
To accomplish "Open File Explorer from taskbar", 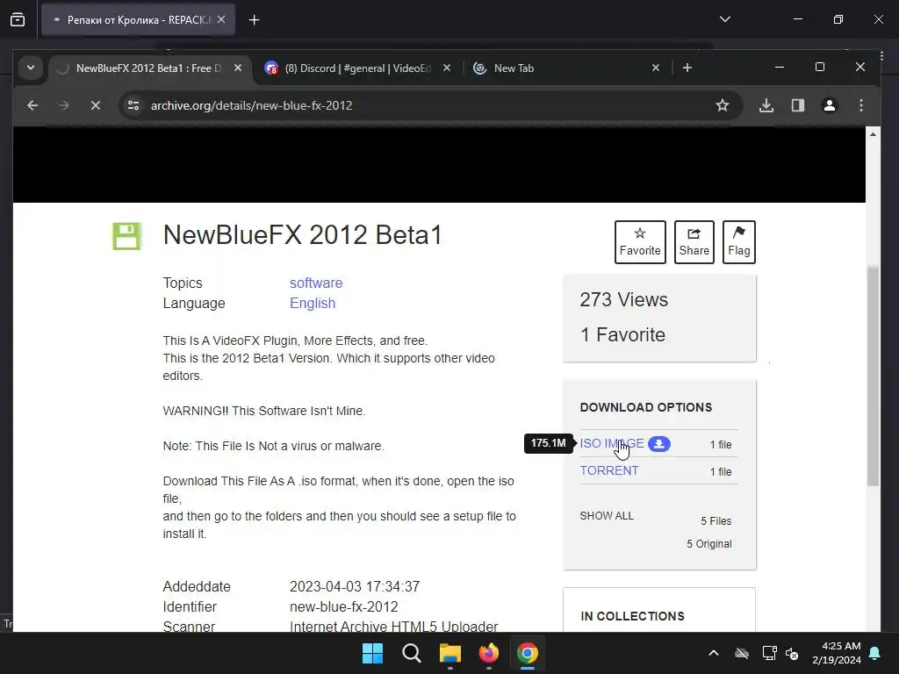I will click(x=450, y=653).
